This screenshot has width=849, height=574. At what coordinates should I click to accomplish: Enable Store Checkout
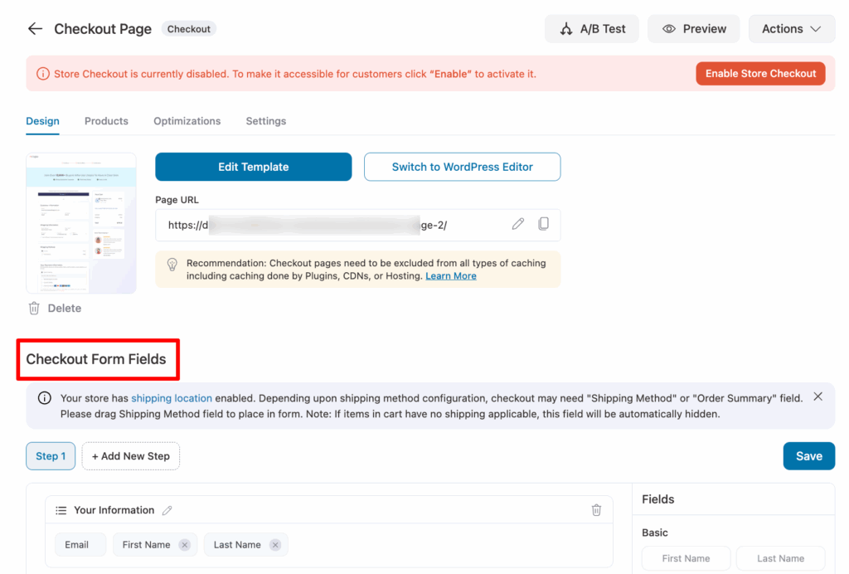tap(760, 73)
